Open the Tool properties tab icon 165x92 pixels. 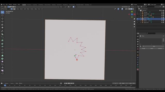[x=138, y=36]
